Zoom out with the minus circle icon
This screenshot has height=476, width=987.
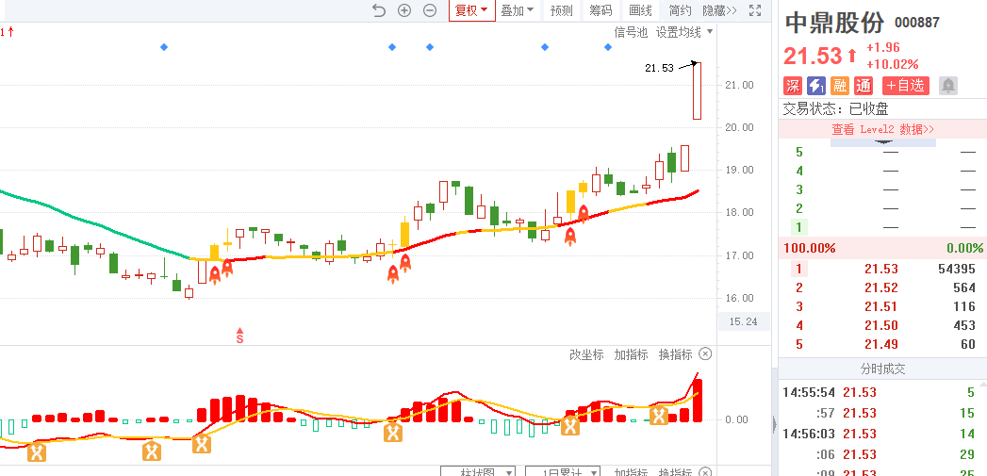click(430, 10)
